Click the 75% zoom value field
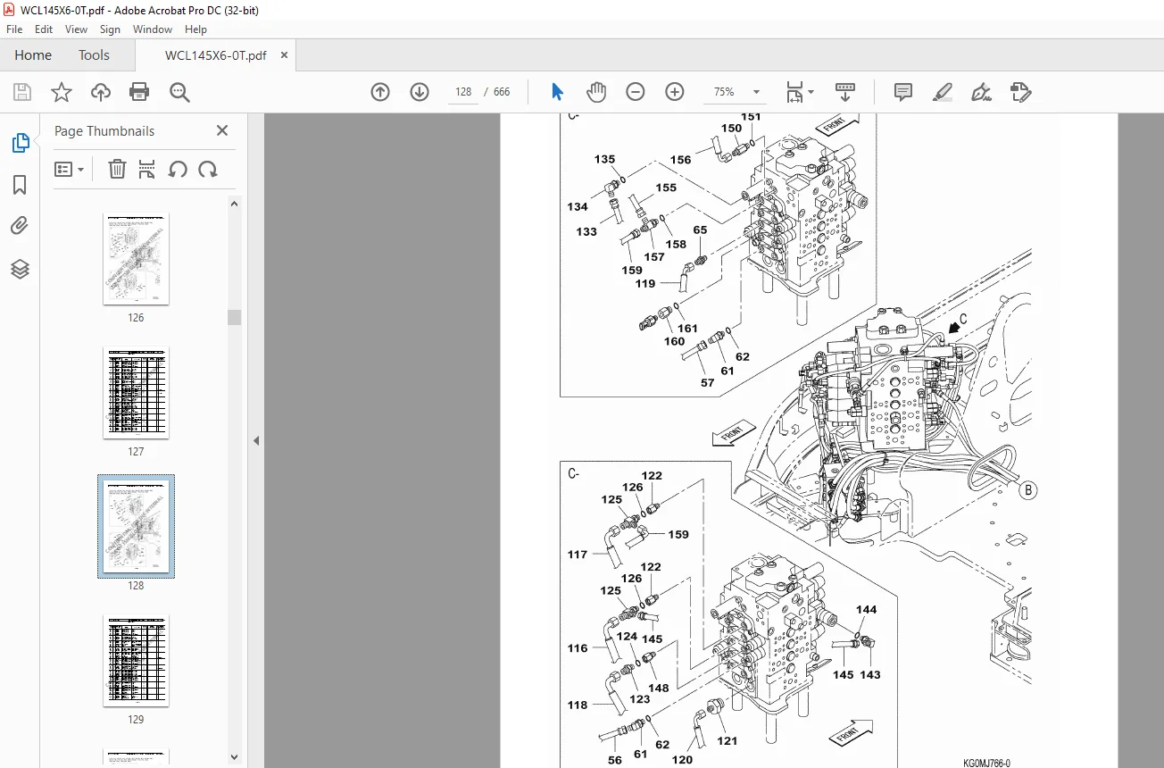This screenshot has height=768, width=1164. point(724,92)
